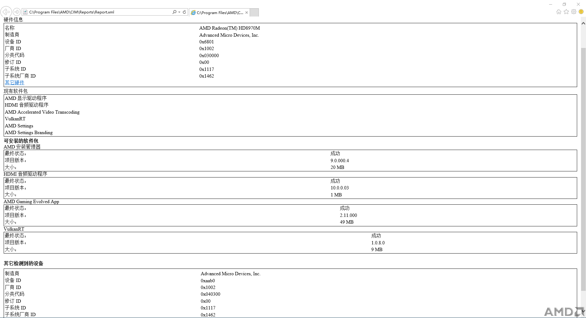Select 'Advanced Micro Devices, Inc.' in hardware info
Screen dimensions: 586x318
tap(229, 35)
